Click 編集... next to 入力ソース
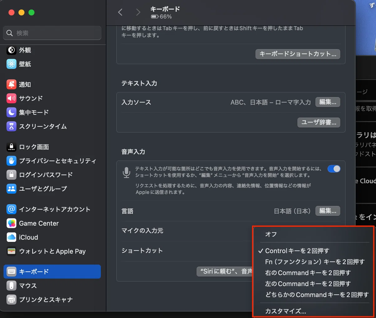This screenshot has width=376, height=318. [328, 102]
